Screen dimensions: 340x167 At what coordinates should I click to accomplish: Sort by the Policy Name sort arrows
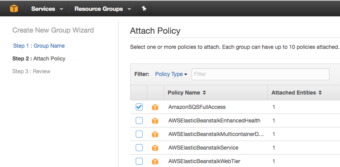pos(204,93)
